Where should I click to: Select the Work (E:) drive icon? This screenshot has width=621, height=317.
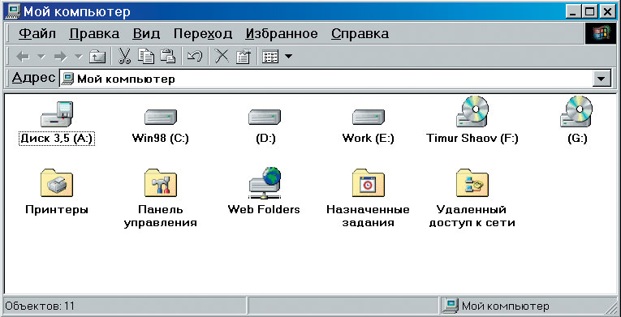point(369,117)
